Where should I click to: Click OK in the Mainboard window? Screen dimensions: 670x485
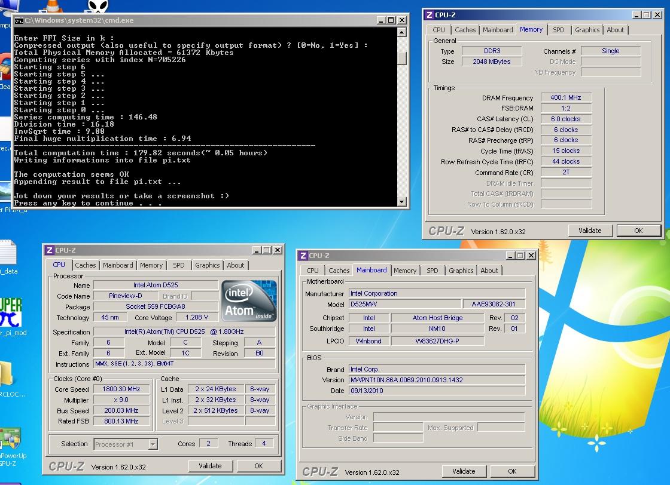512,471
